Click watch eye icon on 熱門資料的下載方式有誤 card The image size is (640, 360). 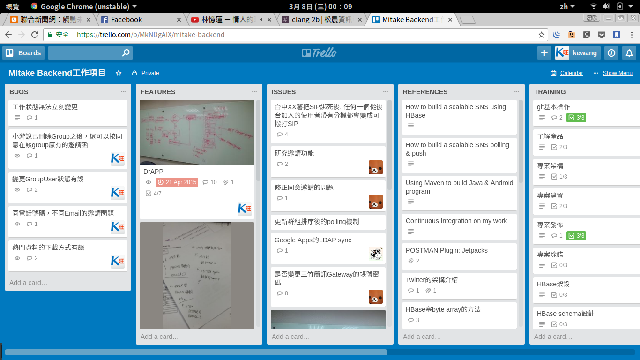click(x=17, y=258)
